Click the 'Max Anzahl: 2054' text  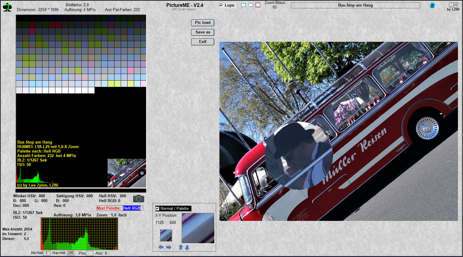pyautogui.click(x=17, y=229)
